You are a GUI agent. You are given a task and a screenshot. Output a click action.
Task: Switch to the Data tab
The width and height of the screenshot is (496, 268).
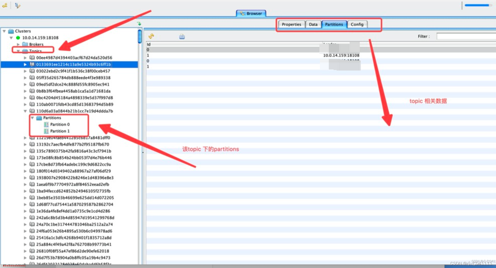313,24
